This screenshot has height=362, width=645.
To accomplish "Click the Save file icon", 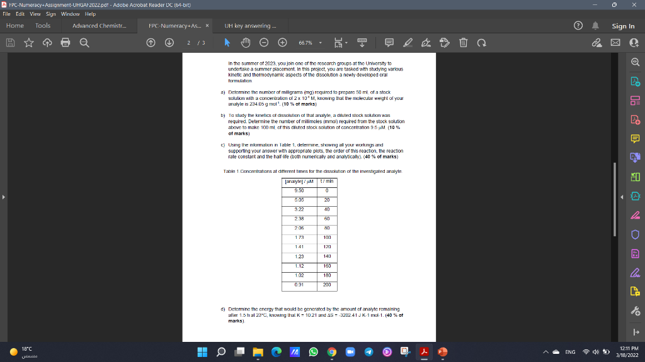I will click(10, 43).
